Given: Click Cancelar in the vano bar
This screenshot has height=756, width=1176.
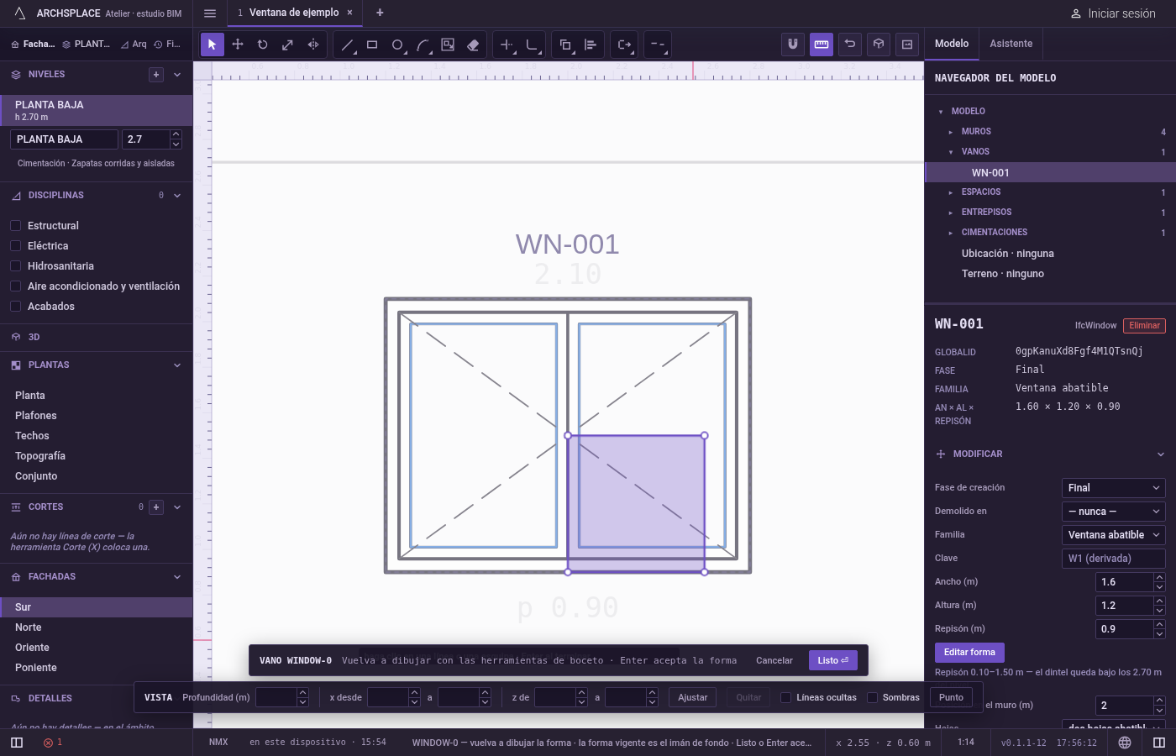Looking at the screenshot, I should click(x=774, y=660).
